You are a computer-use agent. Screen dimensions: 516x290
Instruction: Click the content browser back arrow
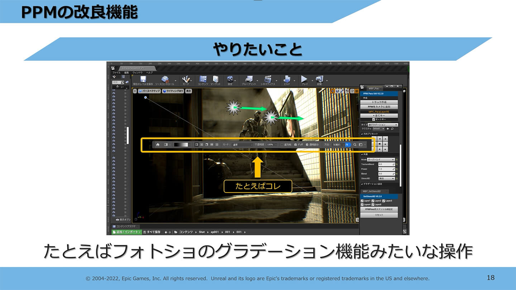tap(166, 232)
